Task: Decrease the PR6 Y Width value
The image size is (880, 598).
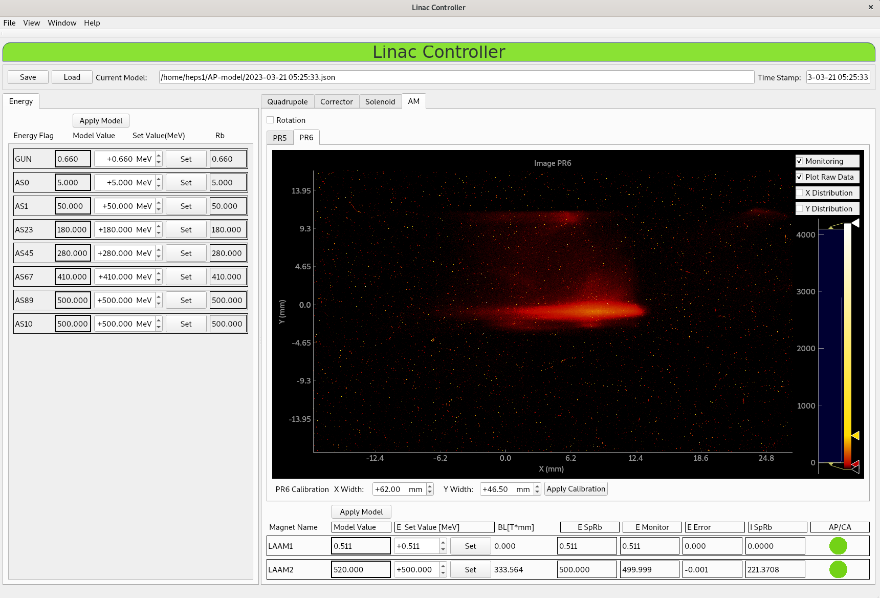Action: 537,493
